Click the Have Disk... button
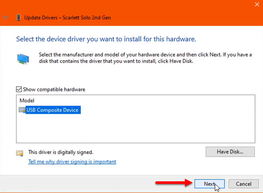The image size is (263, 193). click(230, 152)
